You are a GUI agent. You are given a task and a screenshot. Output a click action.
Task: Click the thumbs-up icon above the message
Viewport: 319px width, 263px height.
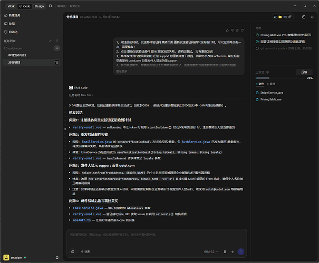227,30
